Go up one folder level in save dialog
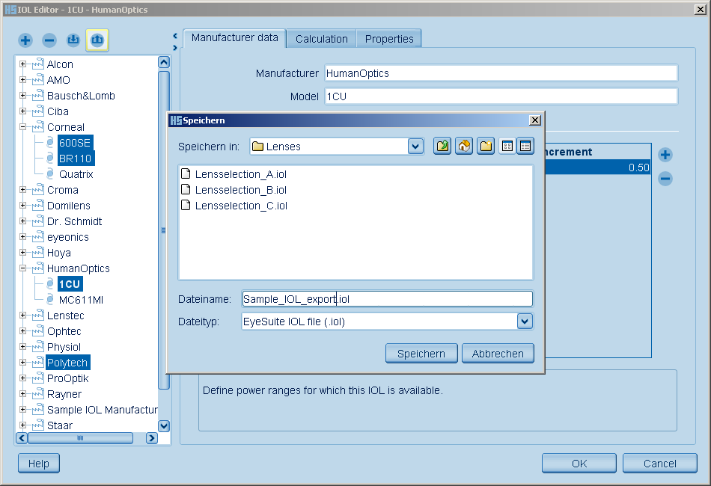 coord(442,147)
